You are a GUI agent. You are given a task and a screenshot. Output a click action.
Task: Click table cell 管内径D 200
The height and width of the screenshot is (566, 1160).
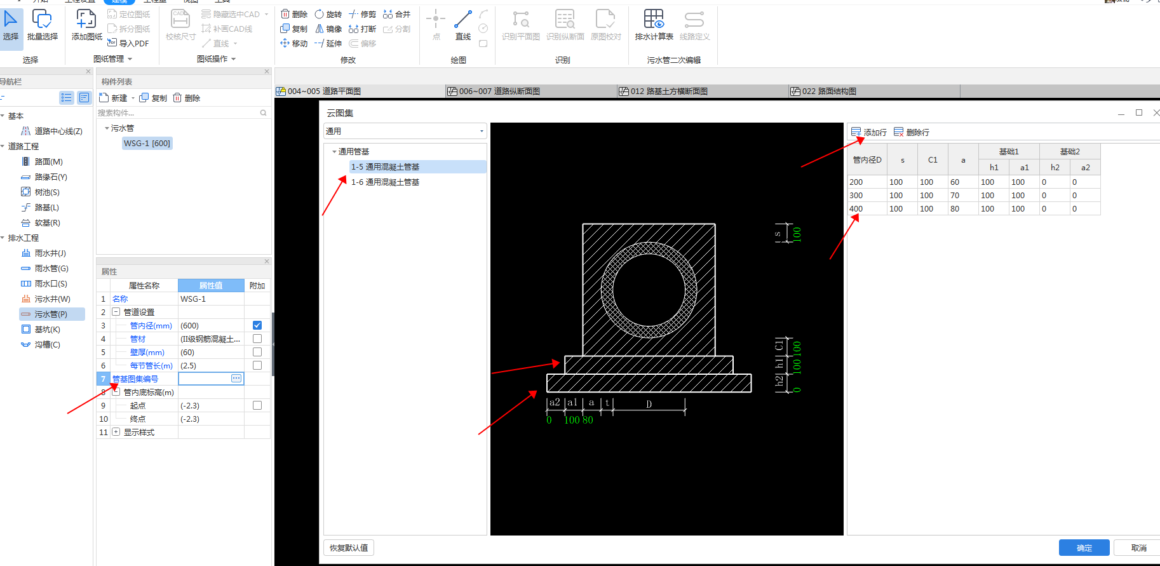point(867,182)
